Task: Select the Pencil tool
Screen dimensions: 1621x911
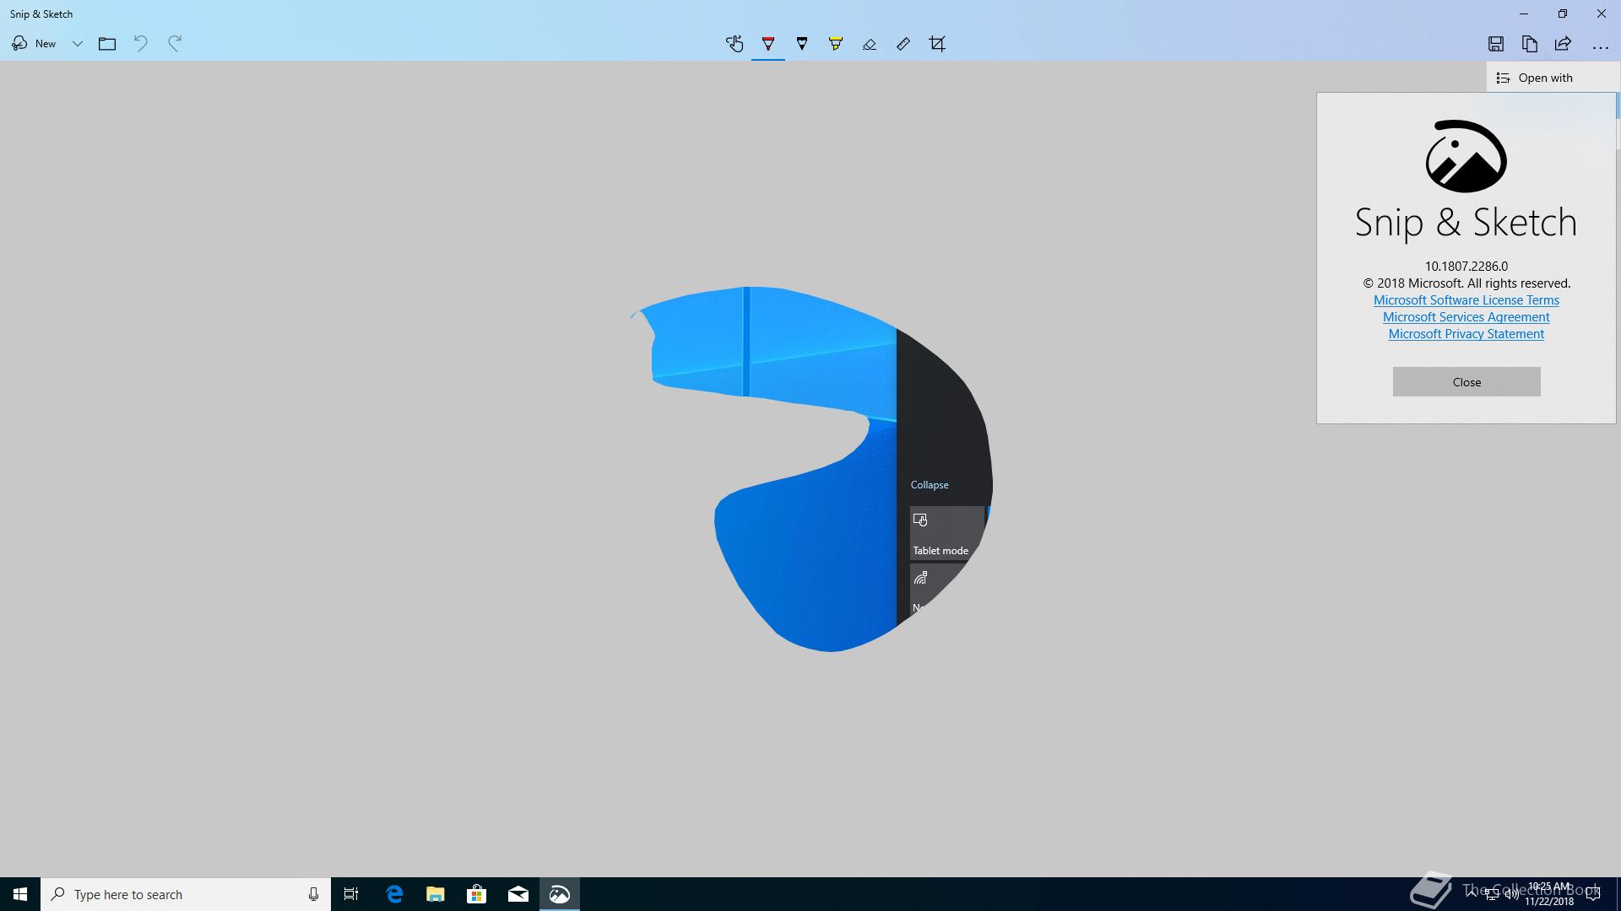Action: click(802, 44)
